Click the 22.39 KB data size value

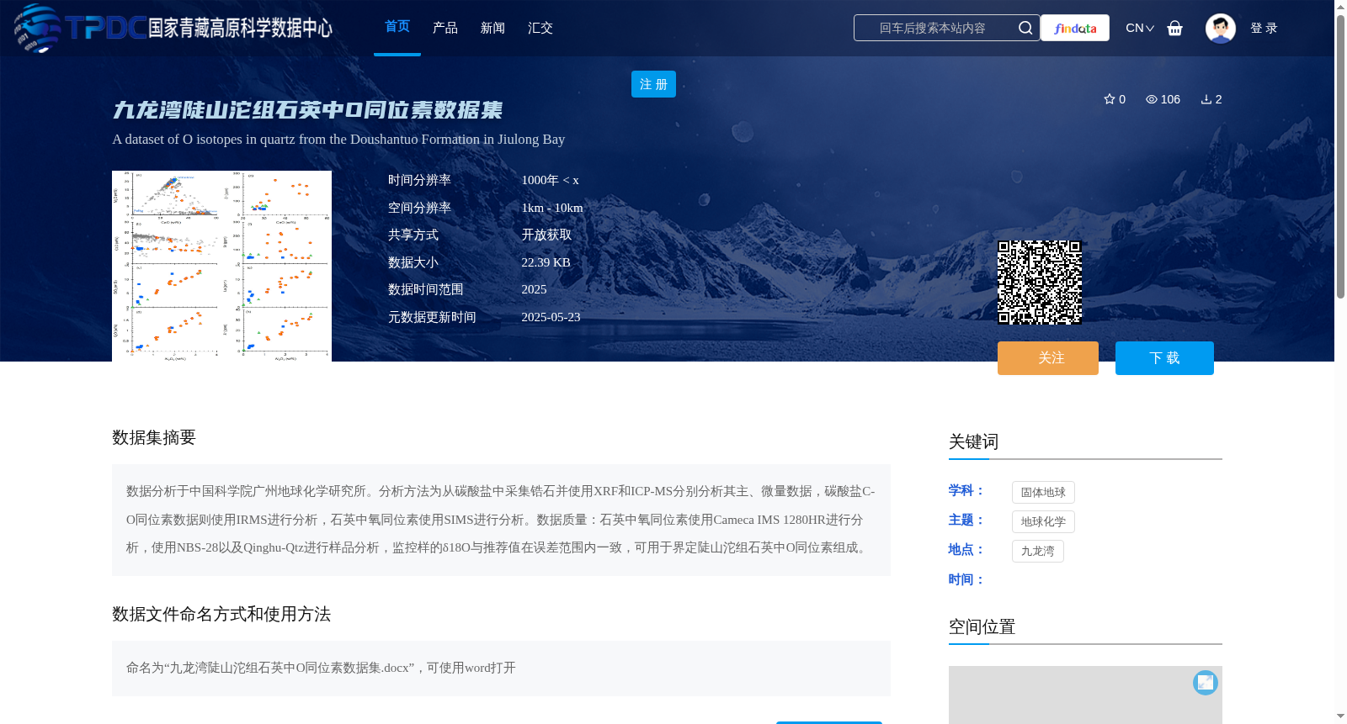[546, 262]
